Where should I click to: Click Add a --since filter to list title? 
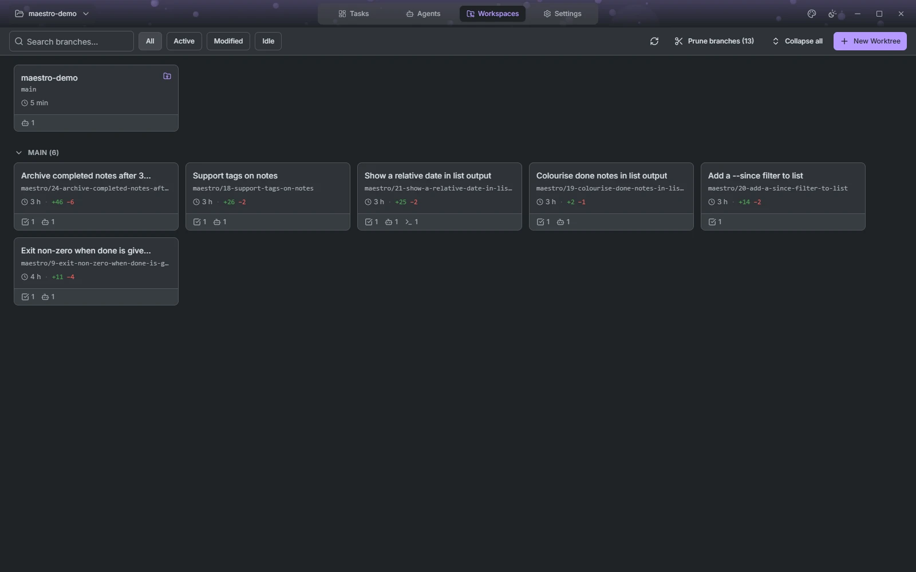755,176
